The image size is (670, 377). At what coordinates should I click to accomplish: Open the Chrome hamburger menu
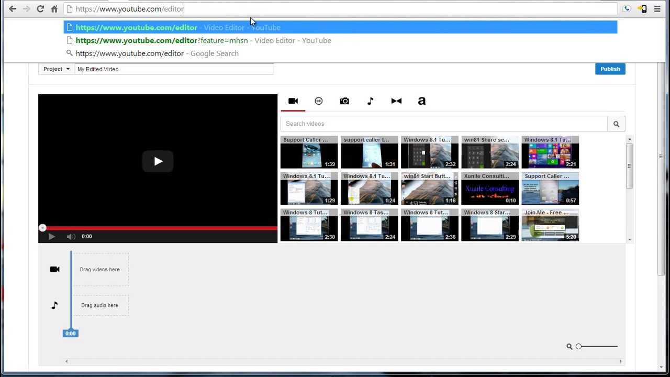[x=657, y=9]
